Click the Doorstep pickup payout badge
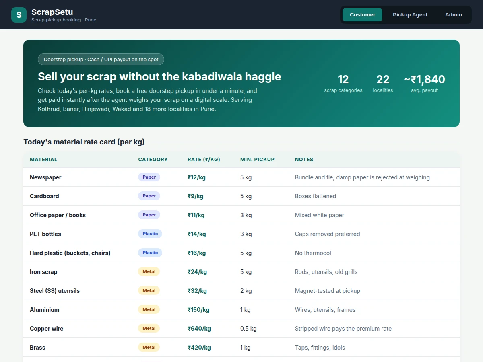 click(101, 60)
